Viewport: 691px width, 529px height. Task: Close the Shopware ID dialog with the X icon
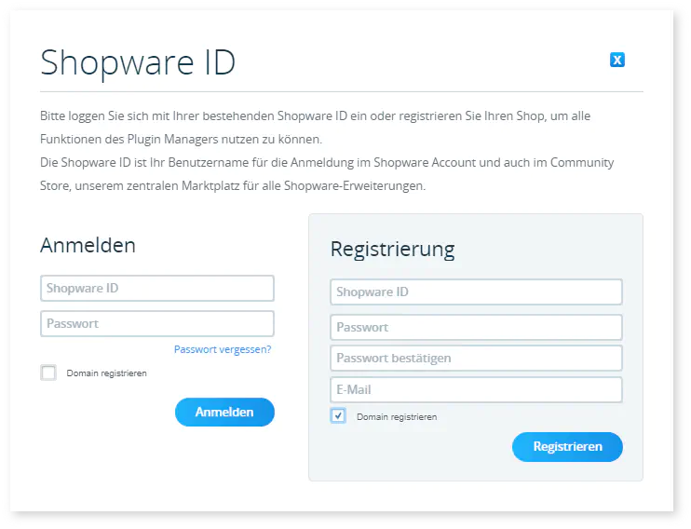(616, 61)
